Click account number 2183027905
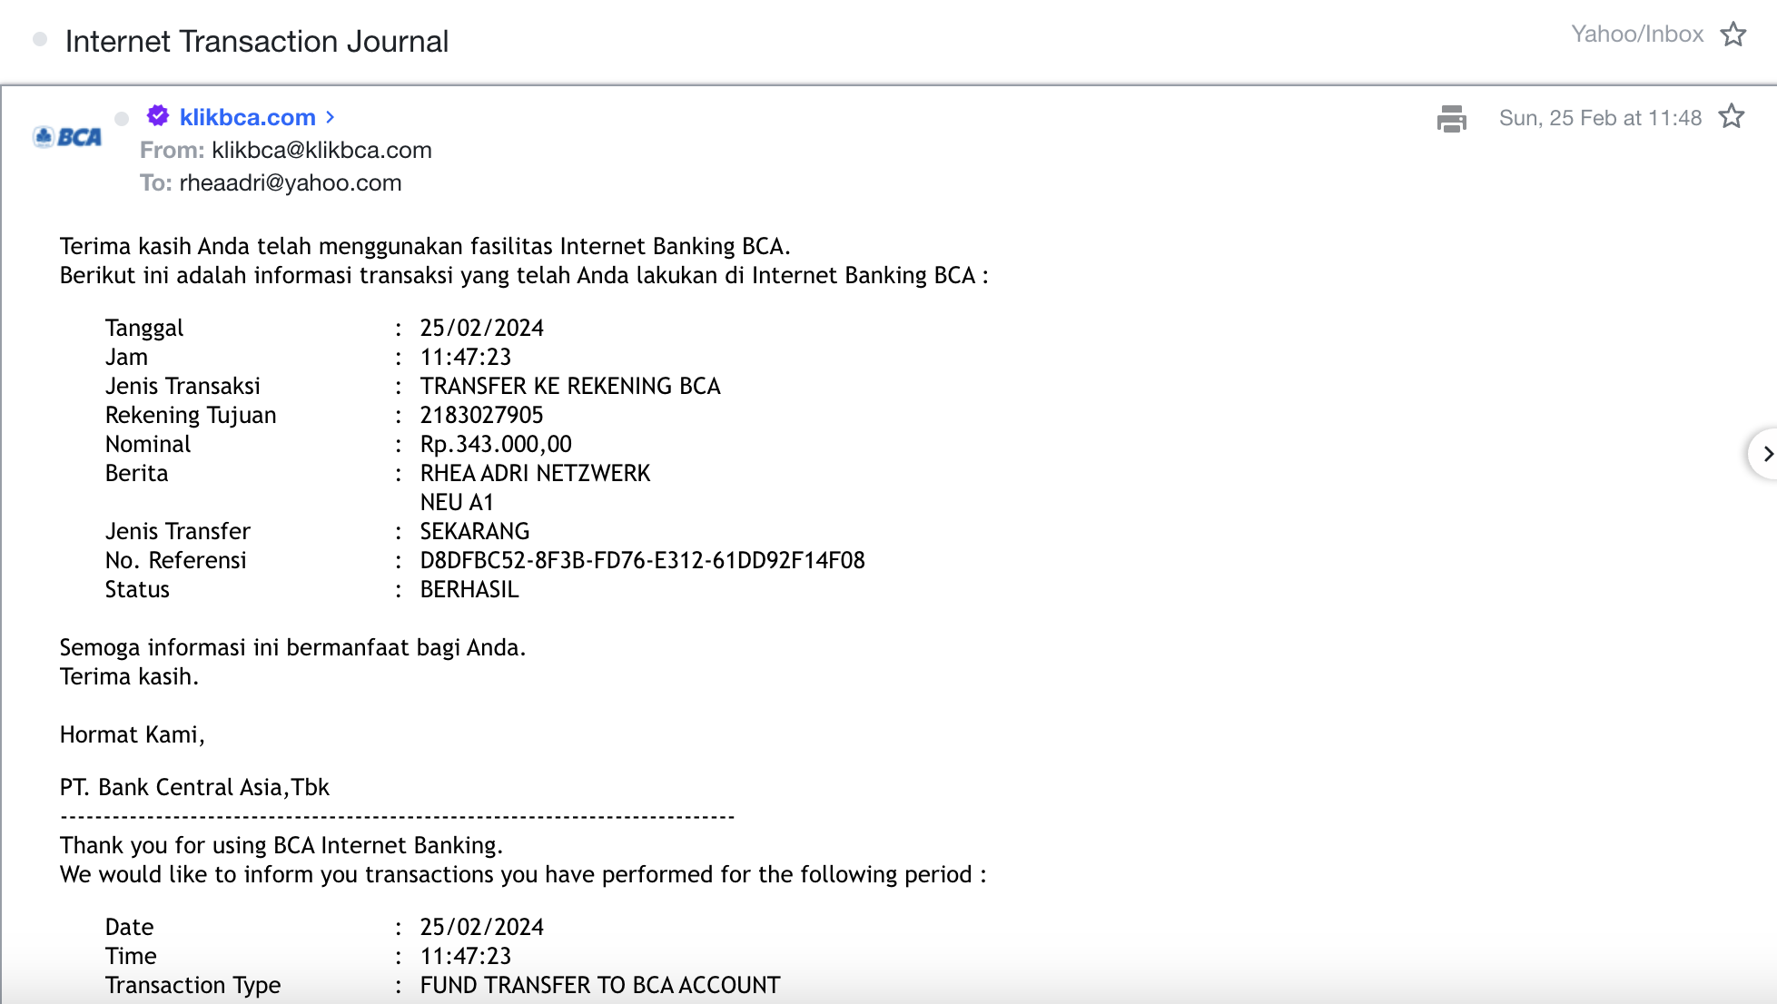Image resolution: width=1777 pixels, height=1004 pixels. pyautogui.click(x=481, y=415)
